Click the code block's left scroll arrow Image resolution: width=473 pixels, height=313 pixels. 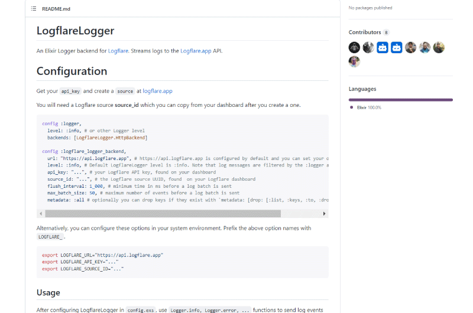pos(41,214)
